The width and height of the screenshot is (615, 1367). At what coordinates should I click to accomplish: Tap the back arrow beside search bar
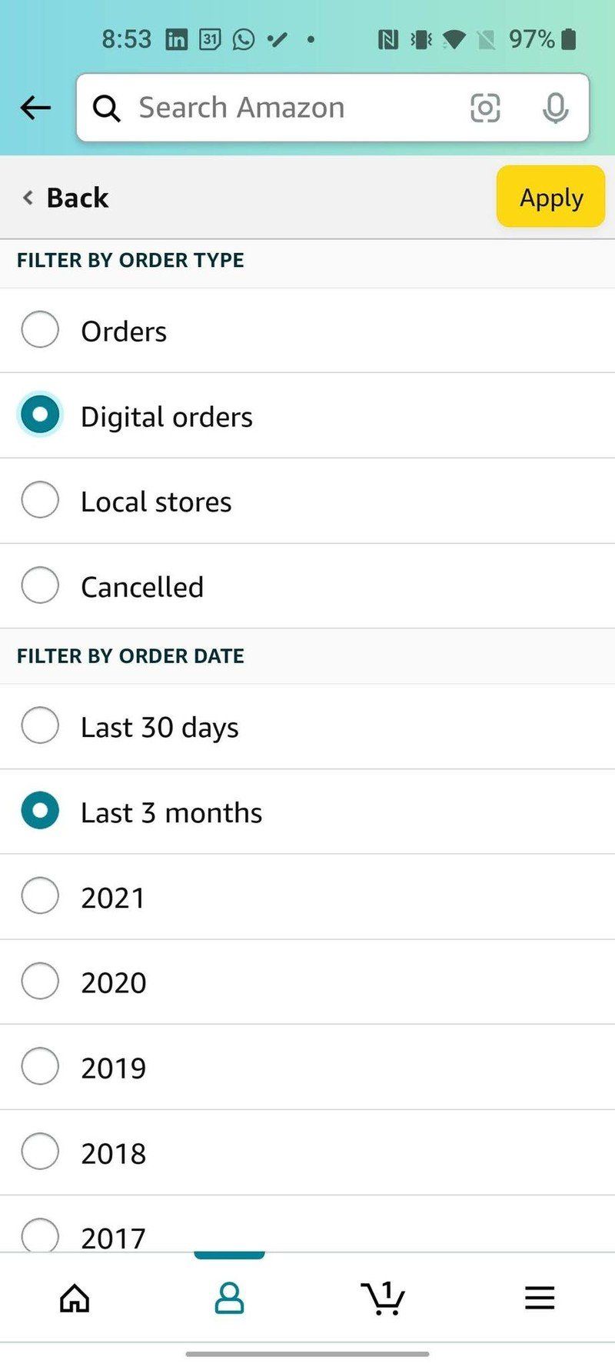pyautogui.click(x=35, y=108)
